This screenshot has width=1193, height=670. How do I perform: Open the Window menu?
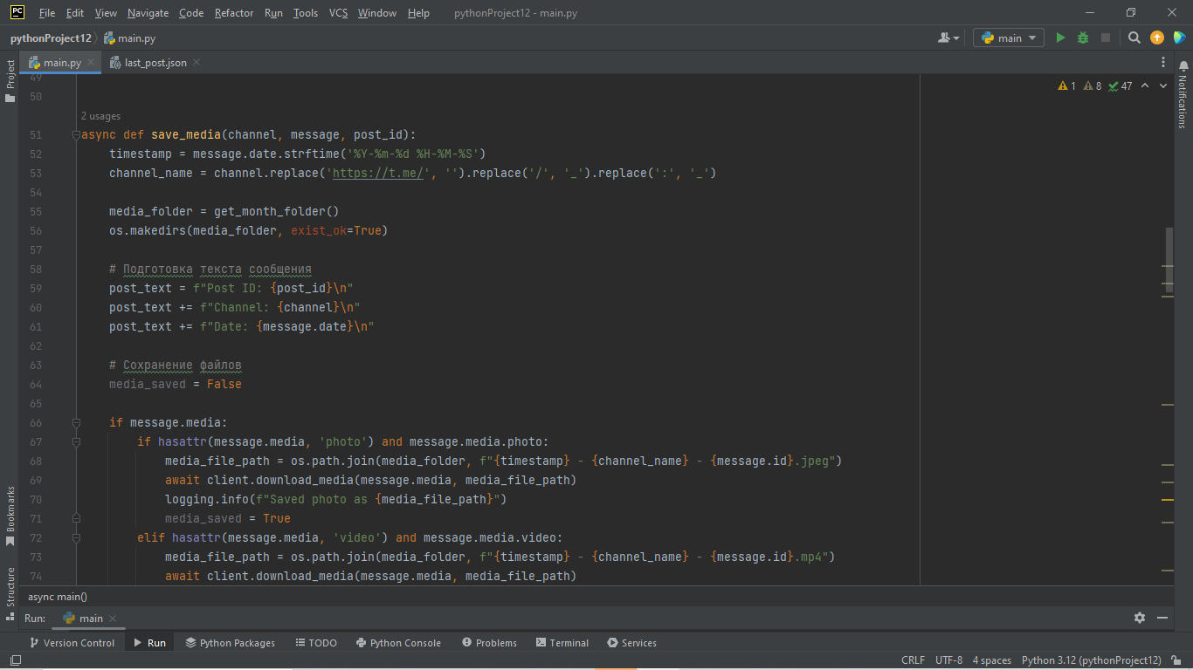coord(377,13)
